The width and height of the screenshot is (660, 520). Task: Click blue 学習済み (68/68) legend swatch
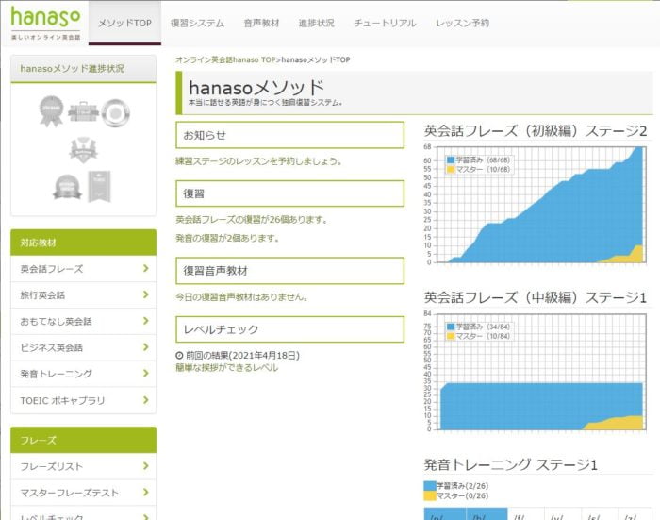451,160
